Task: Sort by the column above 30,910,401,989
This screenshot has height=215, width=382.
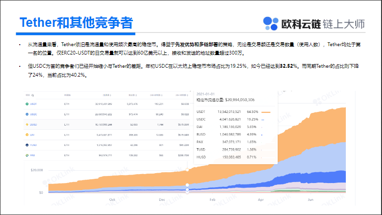Action: click(107, 95)
